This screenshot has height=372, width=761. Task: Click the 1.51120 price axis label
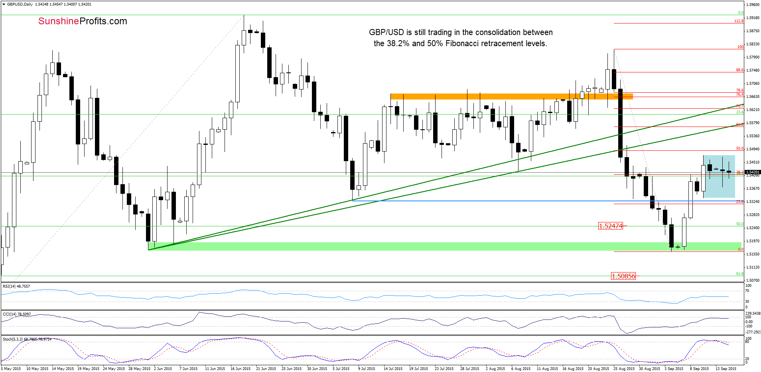[753, 267]
